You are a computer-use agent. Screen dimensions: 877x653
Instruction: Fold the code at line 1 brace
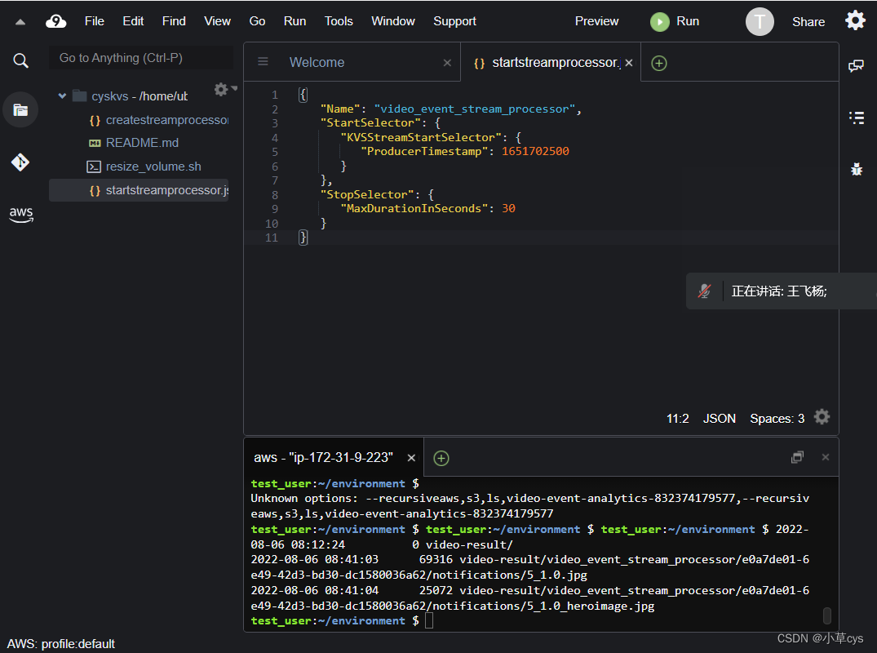pos(303,95)
